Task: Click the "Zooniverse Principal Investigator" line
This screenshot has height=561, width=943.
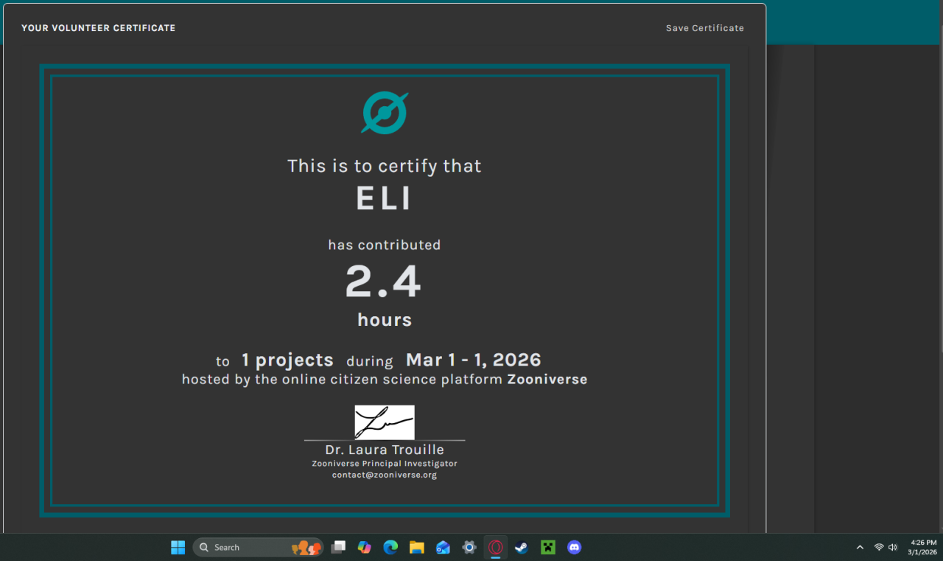Action: 385,464
